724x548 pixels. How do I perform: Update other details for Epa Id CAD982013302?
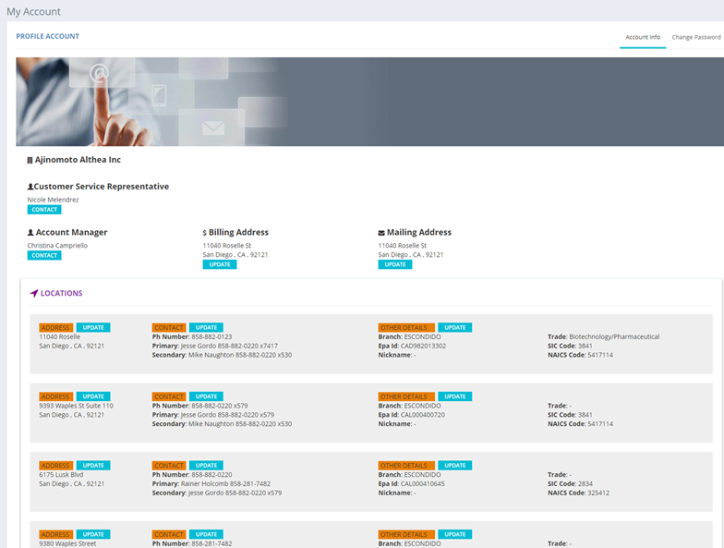click(x=454, y=327)
